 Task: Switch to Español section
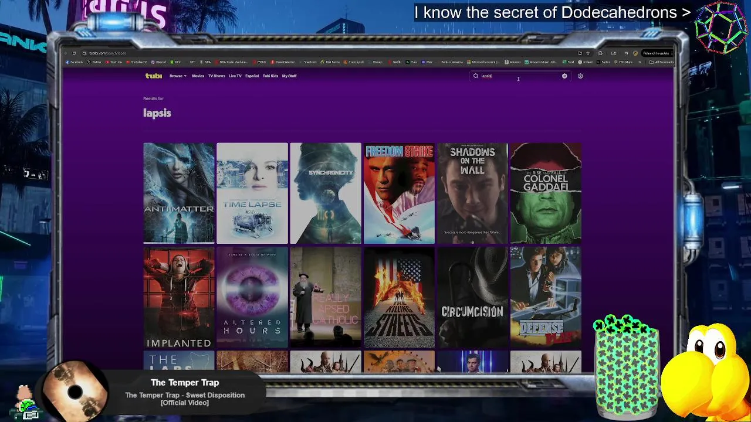pos(252,76)
